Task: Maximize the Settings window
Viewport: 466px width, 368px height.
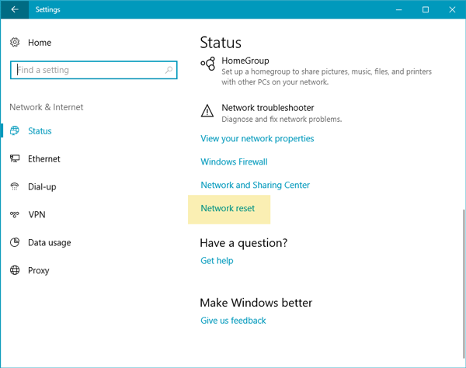Action: click(x=426, y=9)
